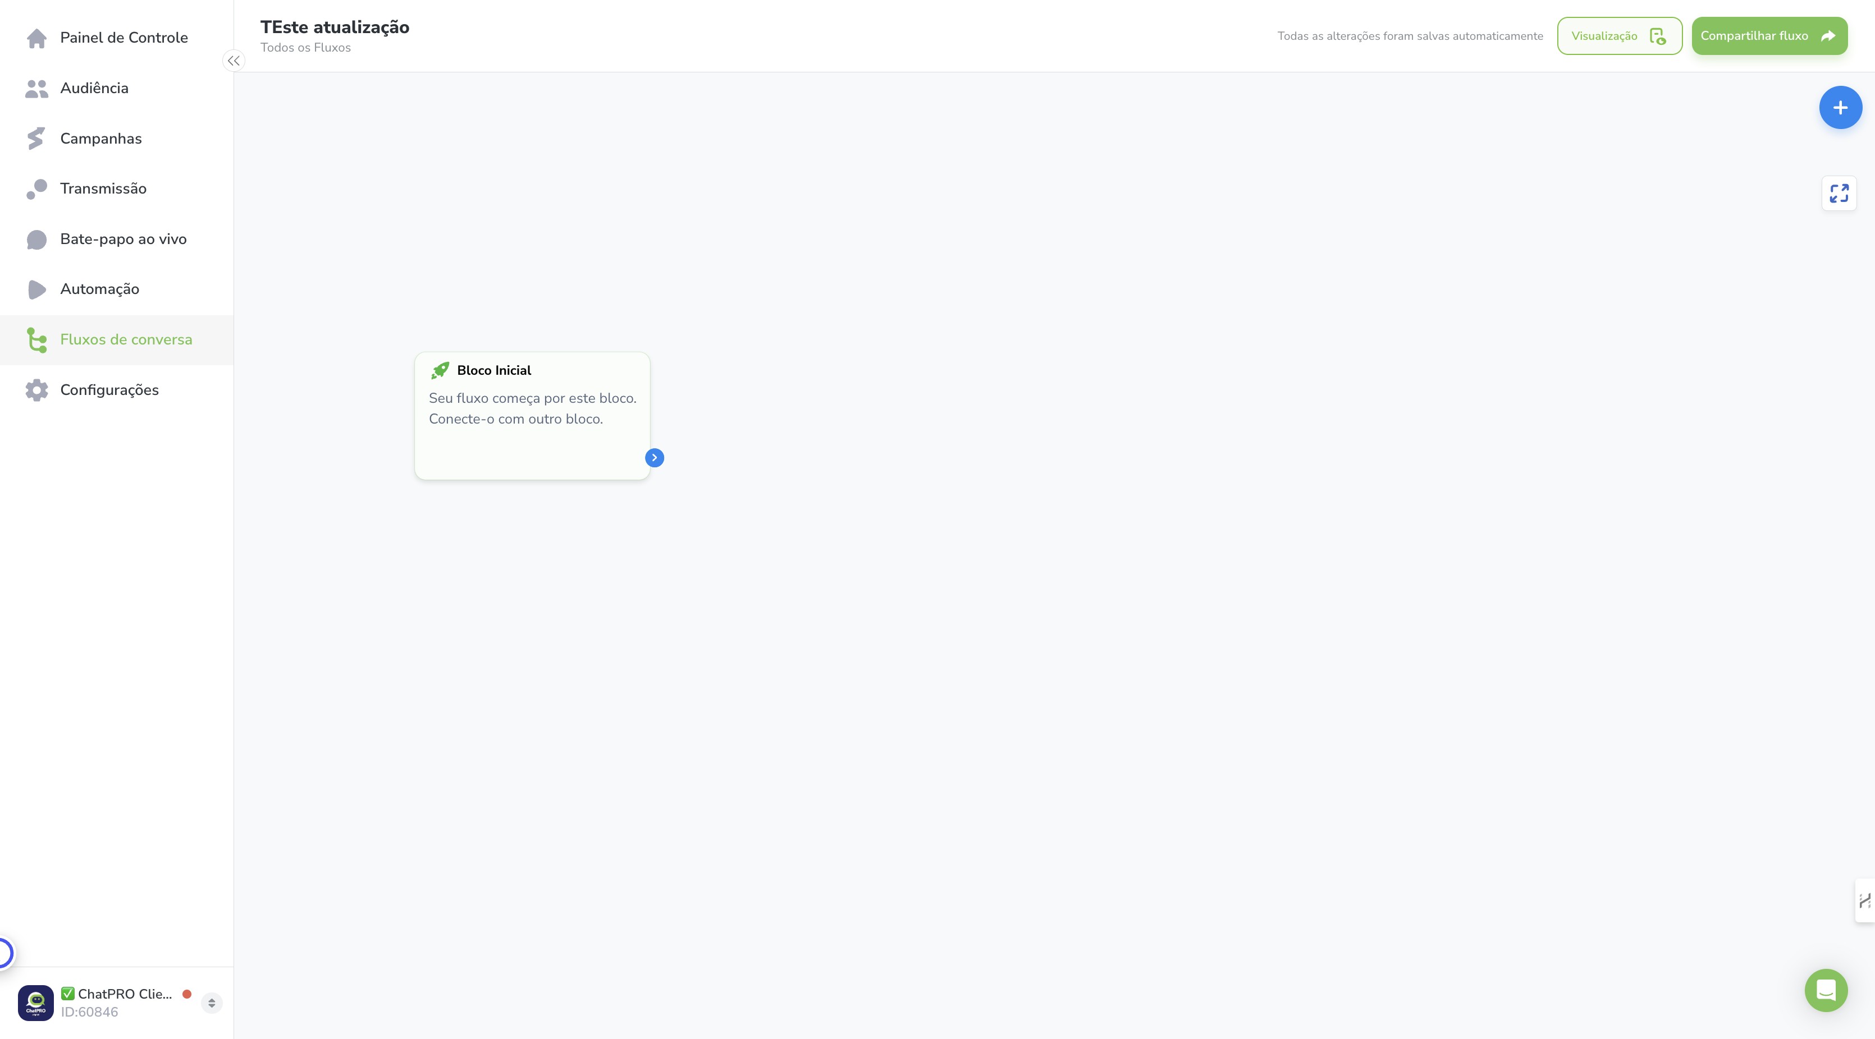Click the 'Seu fluxo começa por este bloco.' text
Image resolution: width=1875 pixels, height=1039 pixels.
533,398
